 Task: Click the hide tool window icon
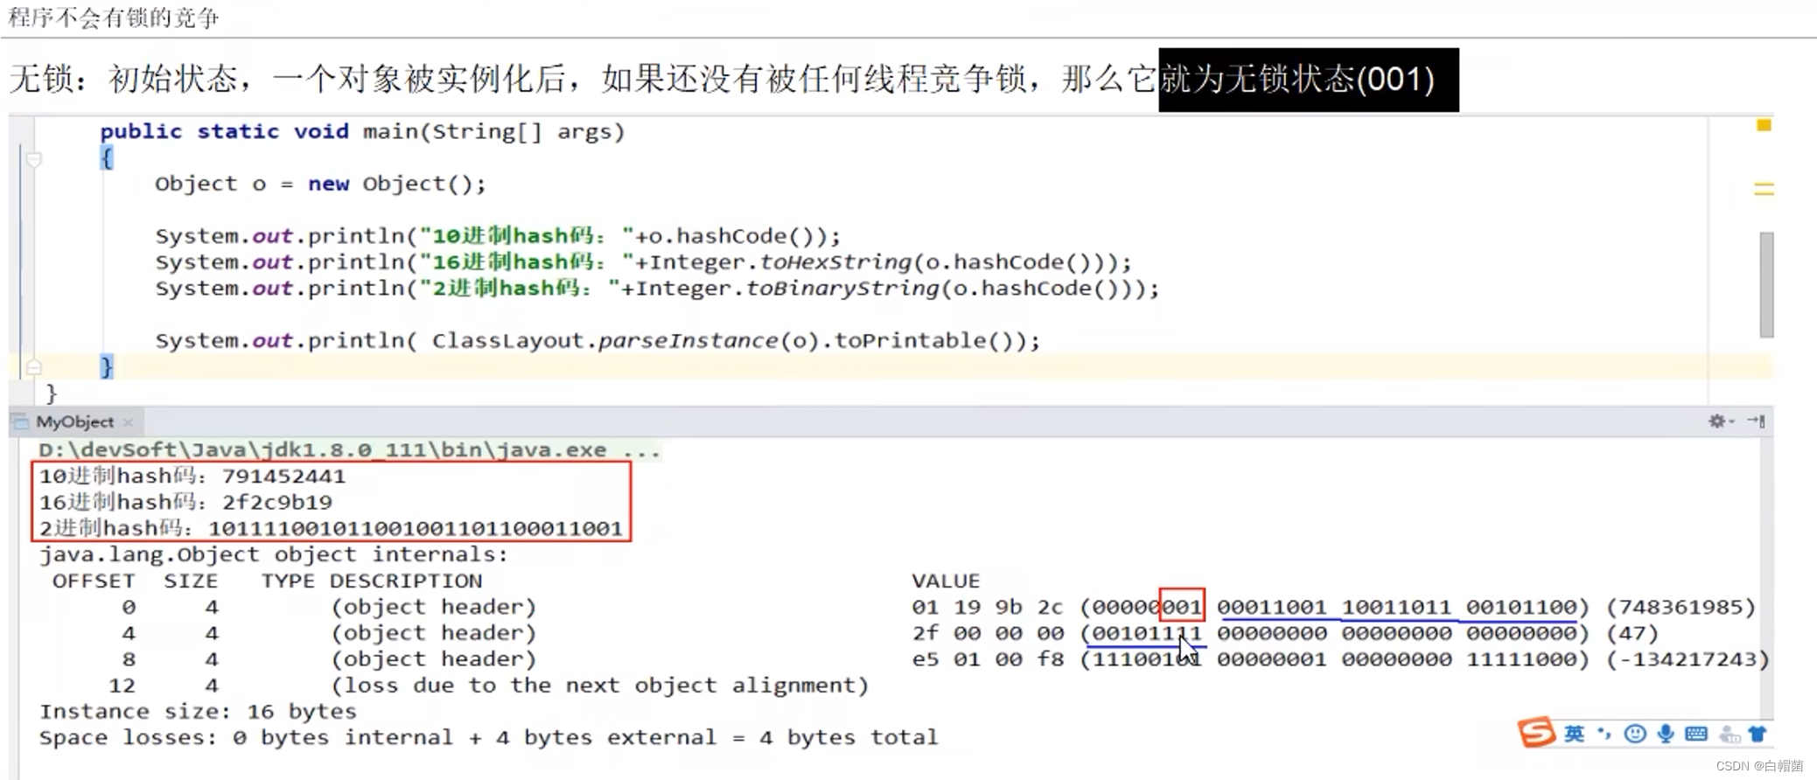click(x=1756, y=421)
